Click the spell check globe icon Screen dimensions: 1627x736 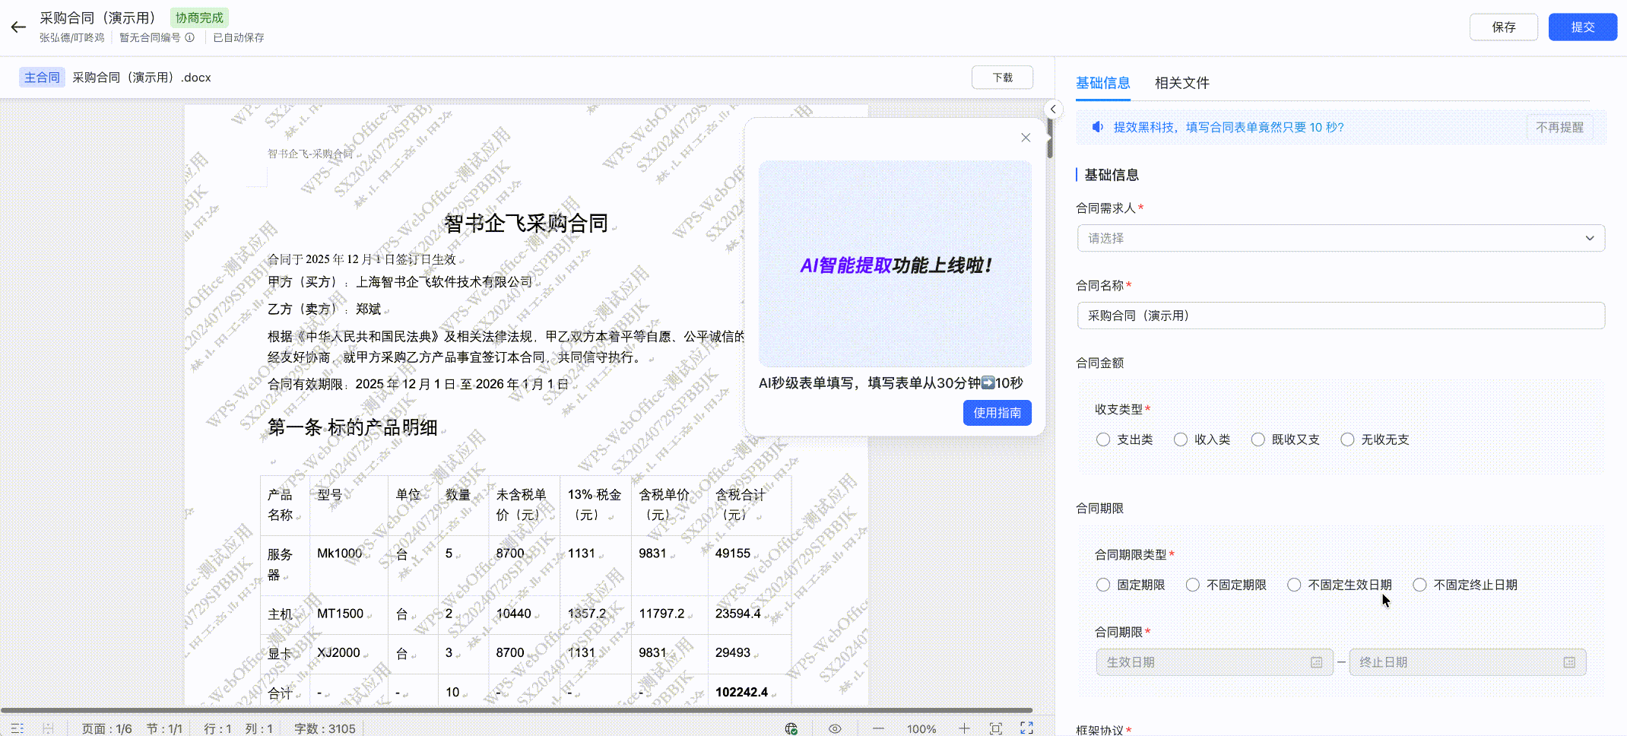(x=791, y=728)
